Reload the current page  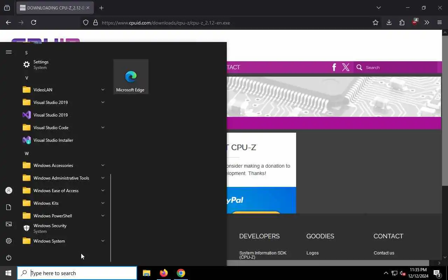click(x=34, y=22)
